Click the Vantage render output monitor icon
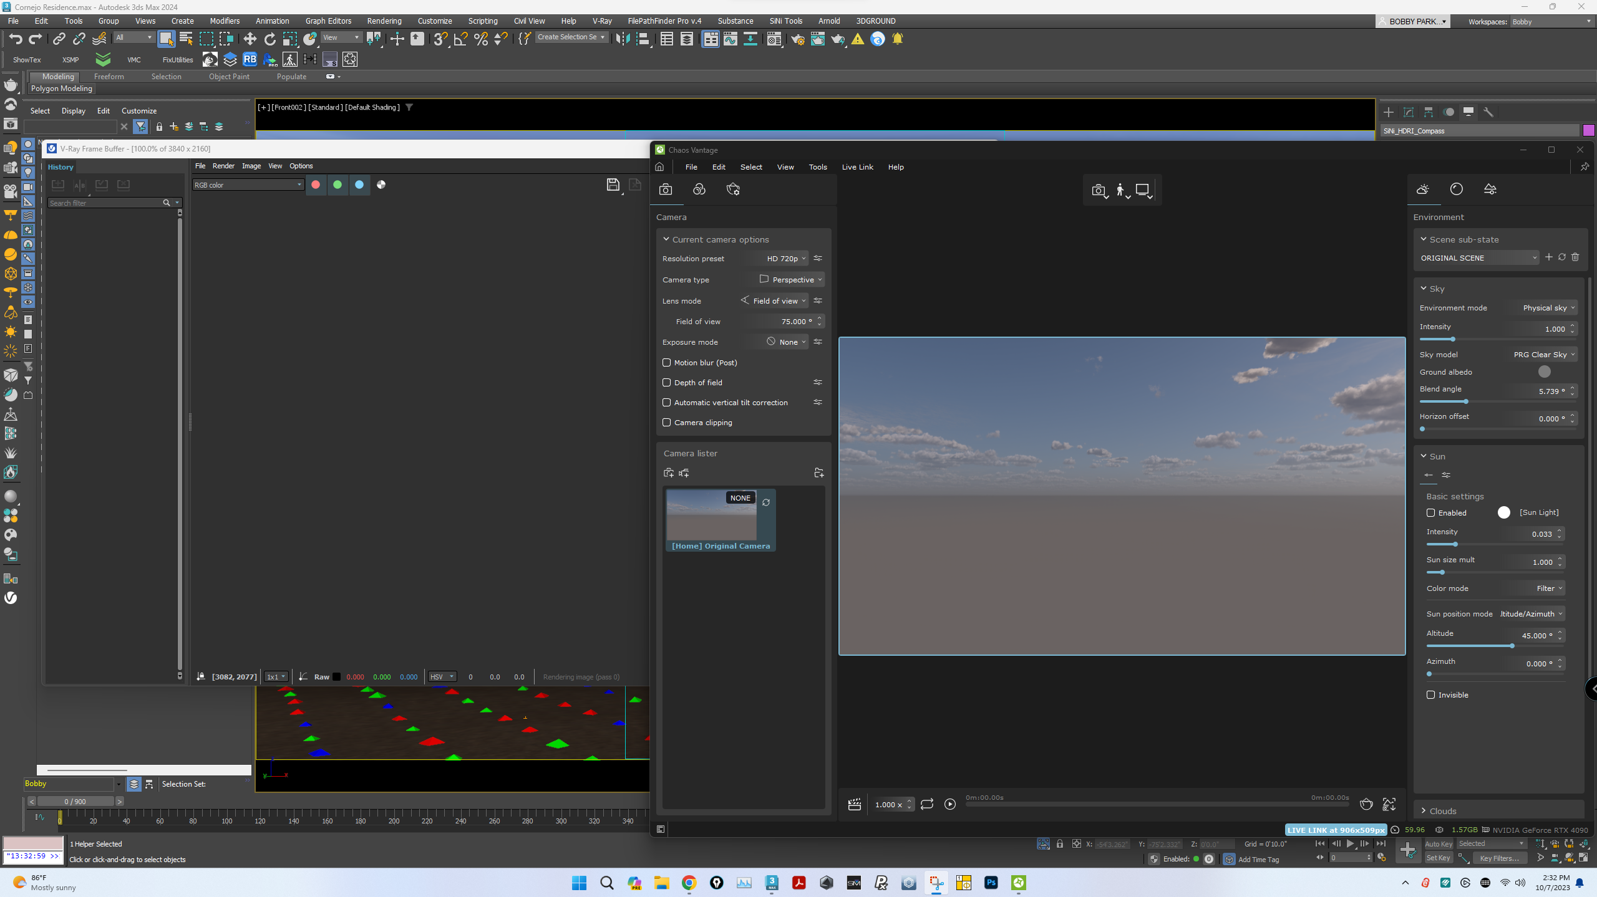Screen dimensions: 1597x897 (1144, 191)
